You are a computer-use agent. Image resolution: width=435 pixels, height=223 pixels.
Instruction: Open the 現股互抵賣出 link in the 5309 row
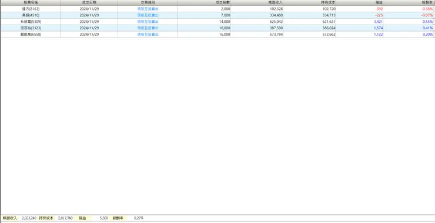148,22
